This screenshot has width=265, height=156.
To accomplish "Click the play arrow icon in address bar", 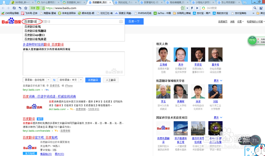I will tap(197, 8).
